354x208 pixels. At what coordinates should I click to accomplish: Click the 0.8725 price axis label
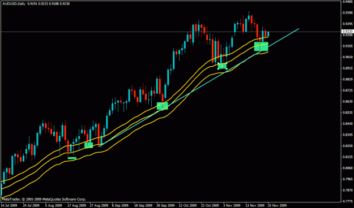[x=347, y=90]
